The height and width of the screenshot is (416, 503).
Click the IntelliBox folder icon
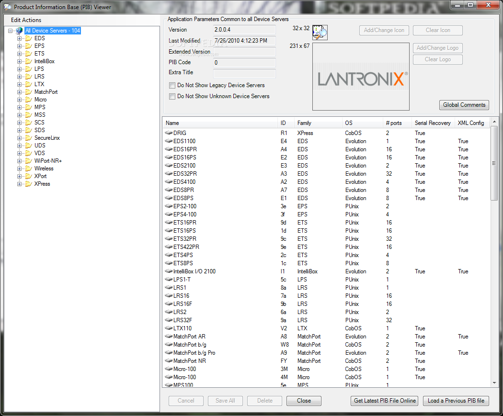(29, 62)
